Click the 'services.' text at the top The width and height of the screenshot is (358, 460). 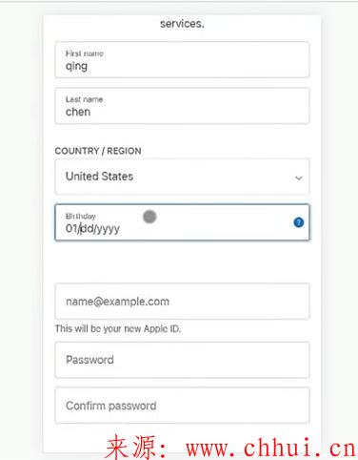coord(182,24)
